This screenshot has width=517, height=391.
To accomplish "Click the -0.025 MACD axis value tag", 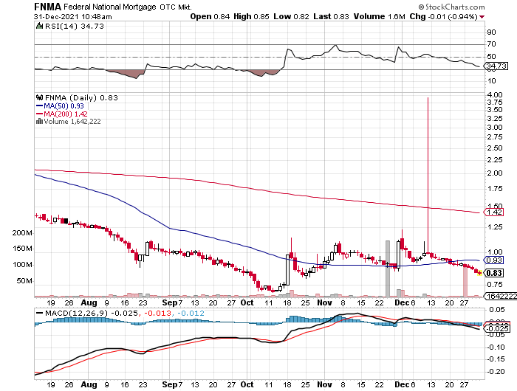I will click(x=497, y=329).
